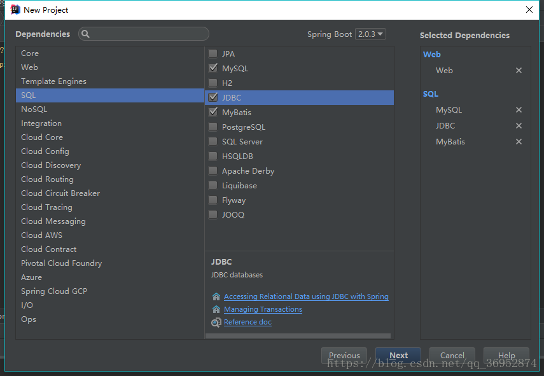Screen dimensions: 544x376
Task: Tick the SQL Server checkbox
Action: pos(213,141)
